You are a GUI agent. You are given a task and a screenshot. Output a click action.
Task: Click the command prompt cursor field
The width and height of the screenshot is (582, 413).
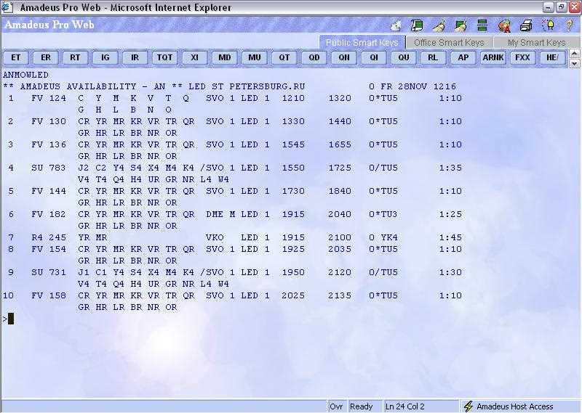10,319
